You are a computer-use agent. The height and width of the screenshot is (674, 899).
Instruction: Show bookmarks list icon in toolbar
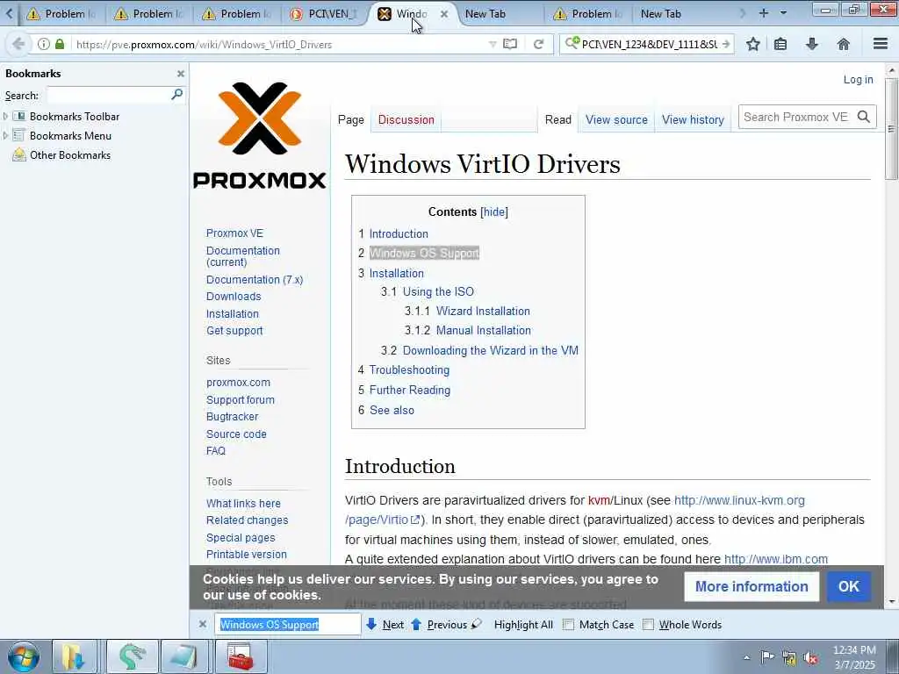pyautogui.click(x=780, y=44)
